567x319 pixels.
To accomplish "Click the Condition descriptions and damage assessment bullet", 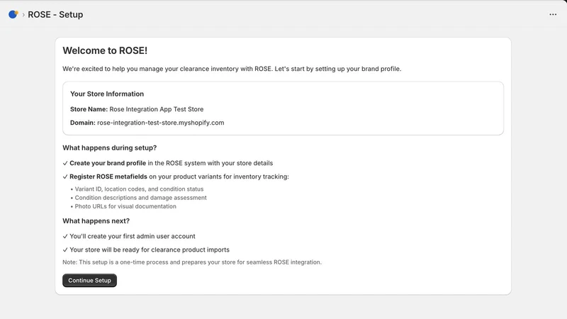I will click(140, 198).
